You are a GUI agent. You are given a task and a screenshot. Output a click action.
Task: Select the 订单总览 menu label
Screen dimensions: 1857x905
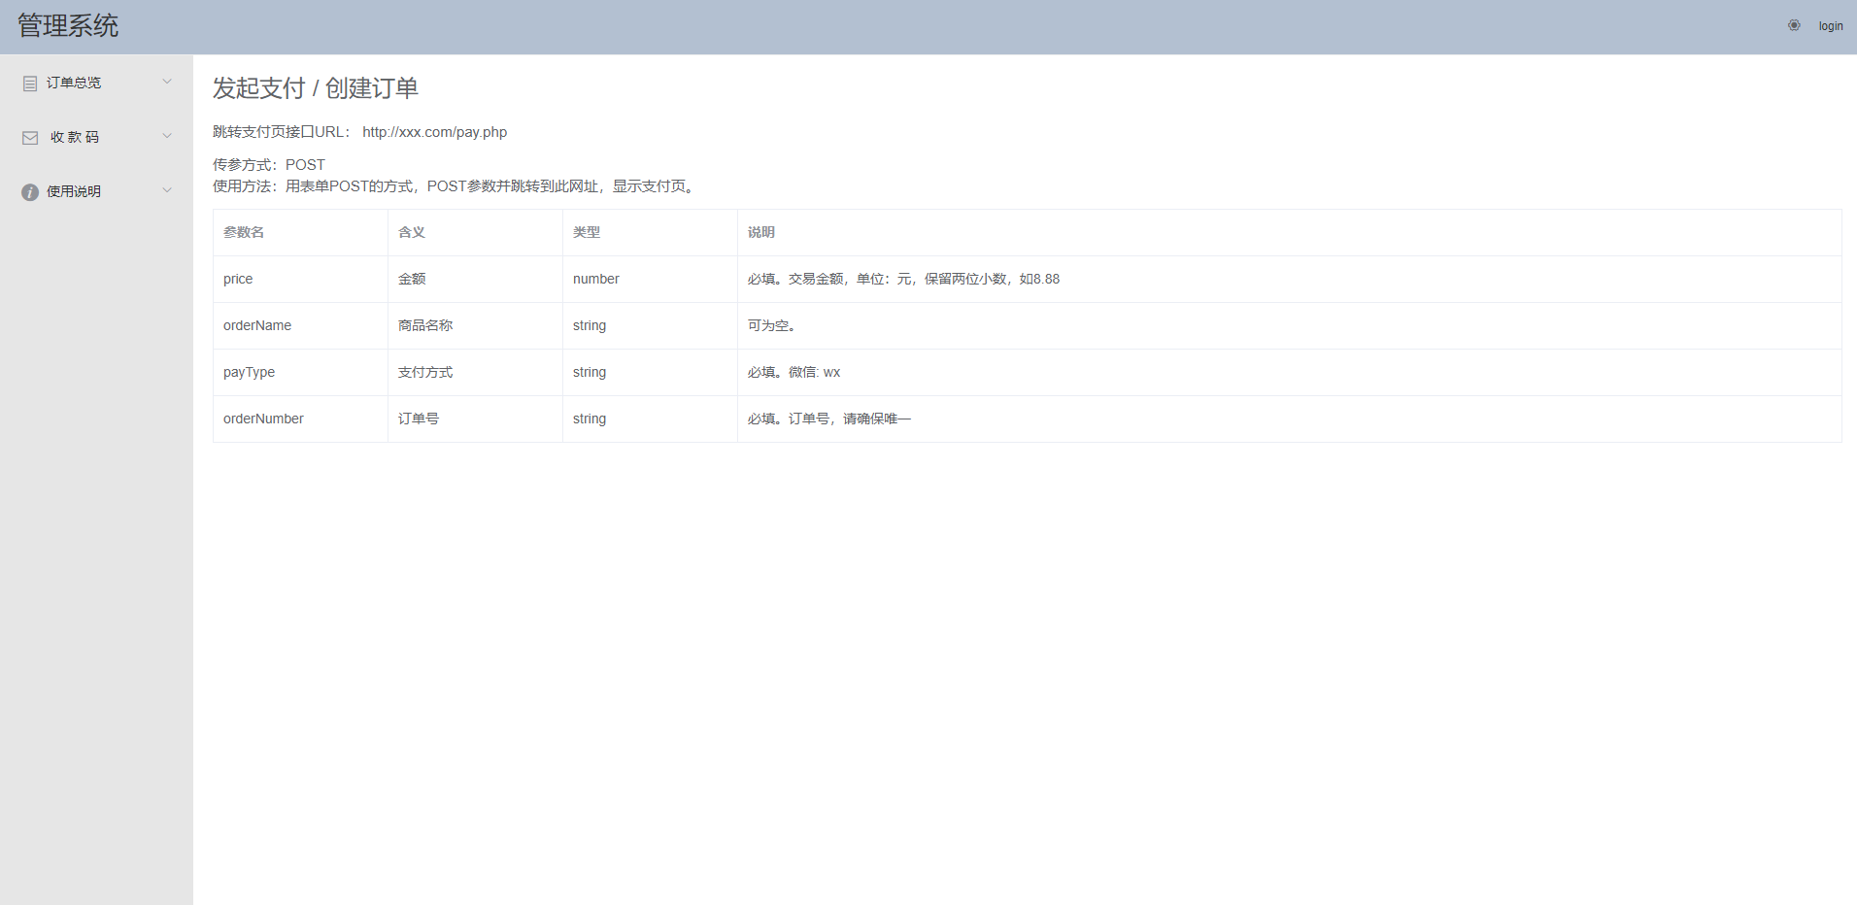tap(74, 84)
